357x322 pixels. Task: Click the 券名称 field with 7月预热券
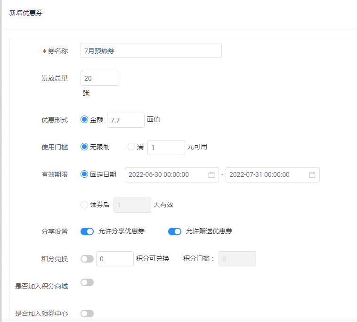click(151, 50)
